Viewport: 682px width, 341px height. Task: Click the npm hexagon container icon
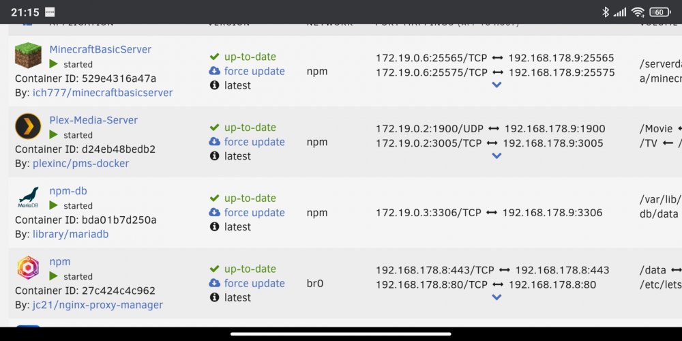tap(28, 267)
